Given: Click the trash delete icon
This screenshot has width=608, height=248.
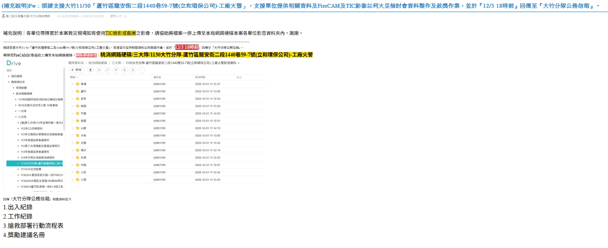Looking at the screenshot, I should [x=133, y=70].
